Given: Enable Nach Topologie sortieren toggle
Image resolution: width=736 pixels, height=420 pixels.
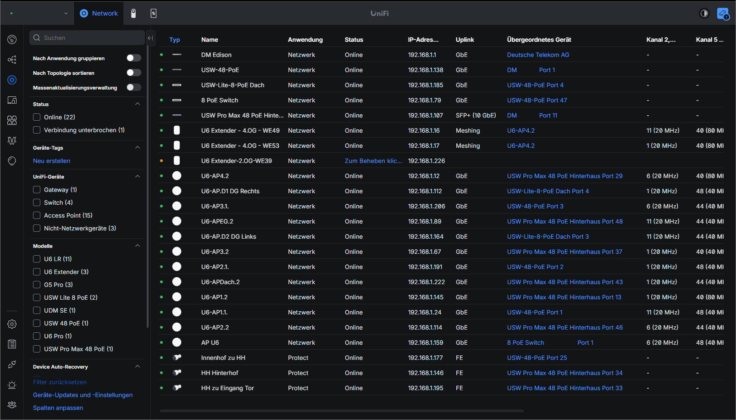Looking at the screenshot, I should click(x=134, y=73).
